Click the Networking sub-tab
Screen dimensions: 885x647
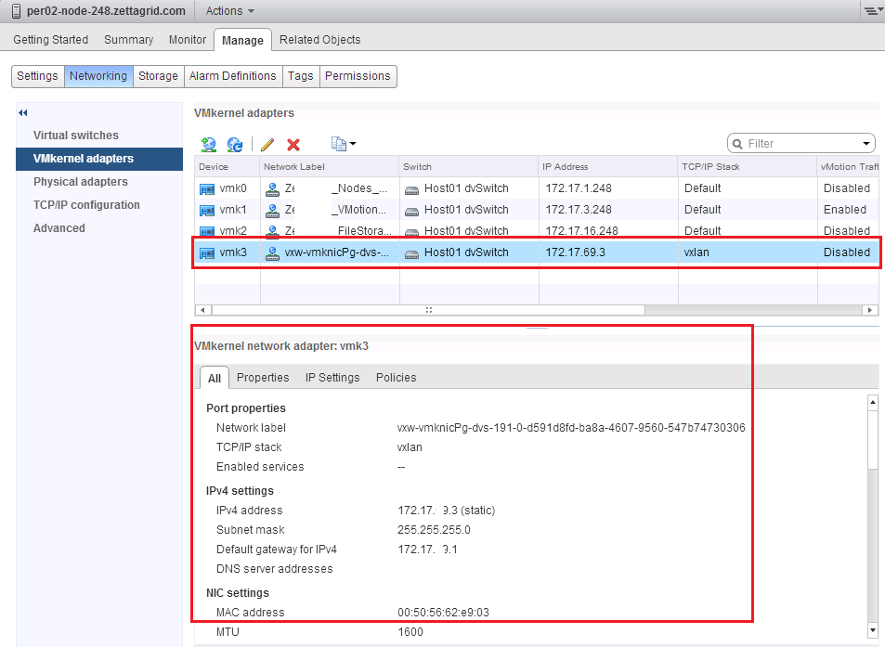pos(98,76)
